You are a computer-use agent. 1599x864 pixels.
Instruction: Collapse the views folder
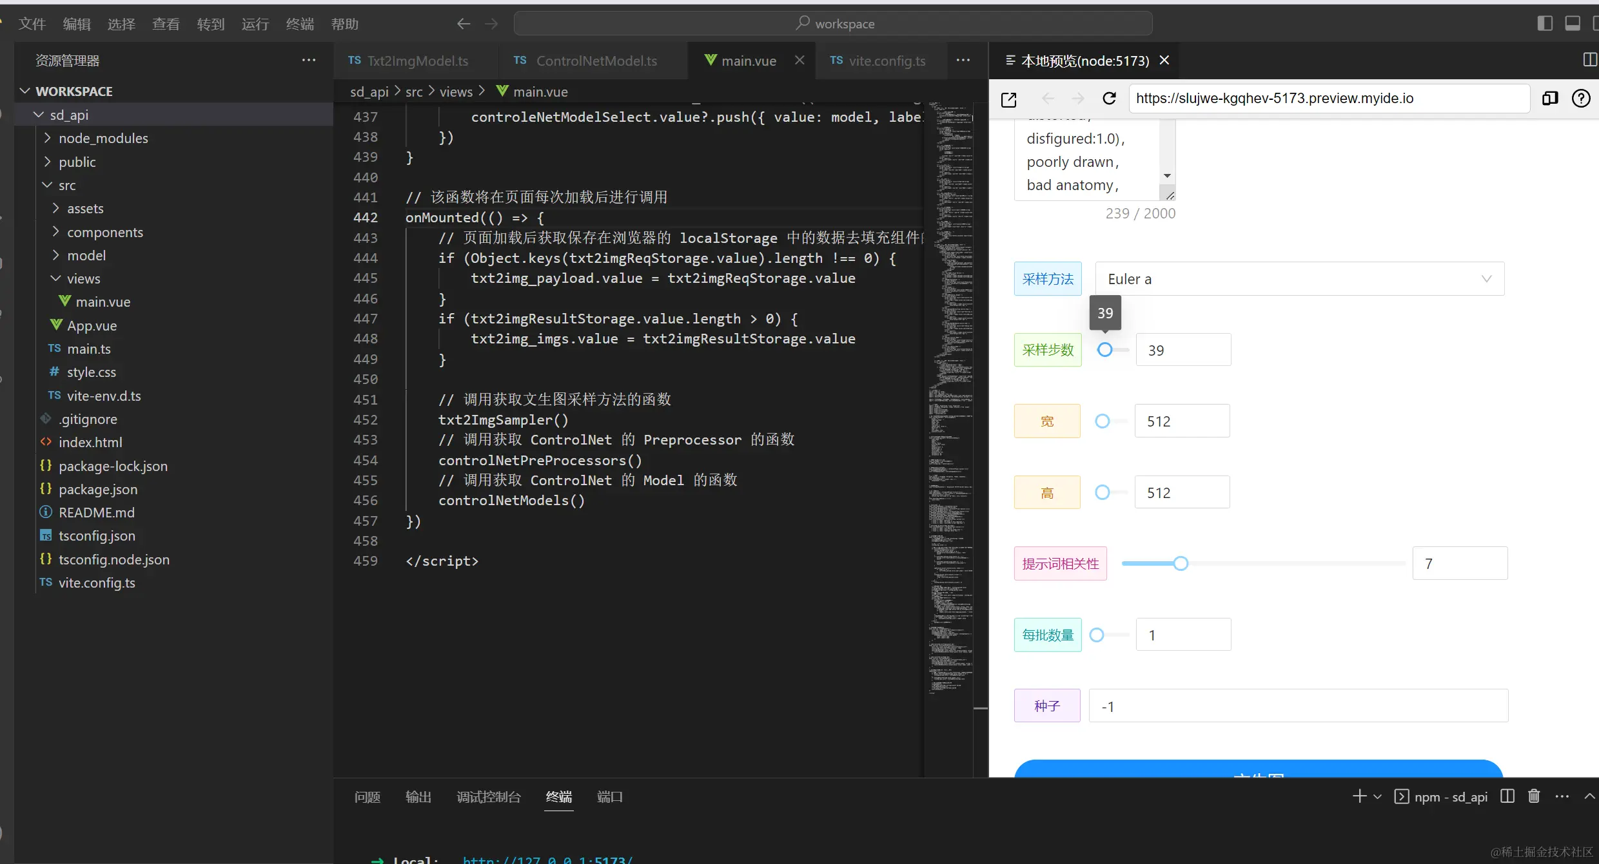tap(55, 278)
